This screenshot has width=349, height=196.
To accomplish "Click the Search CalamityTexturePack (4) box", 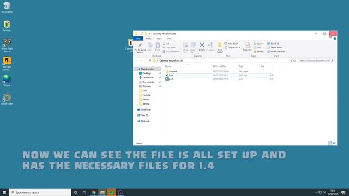I will click(316, 60).
